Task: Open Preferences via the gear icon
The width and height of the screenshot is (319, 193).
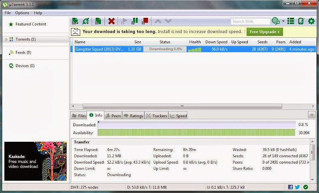Action: click(x=311, y=21)
